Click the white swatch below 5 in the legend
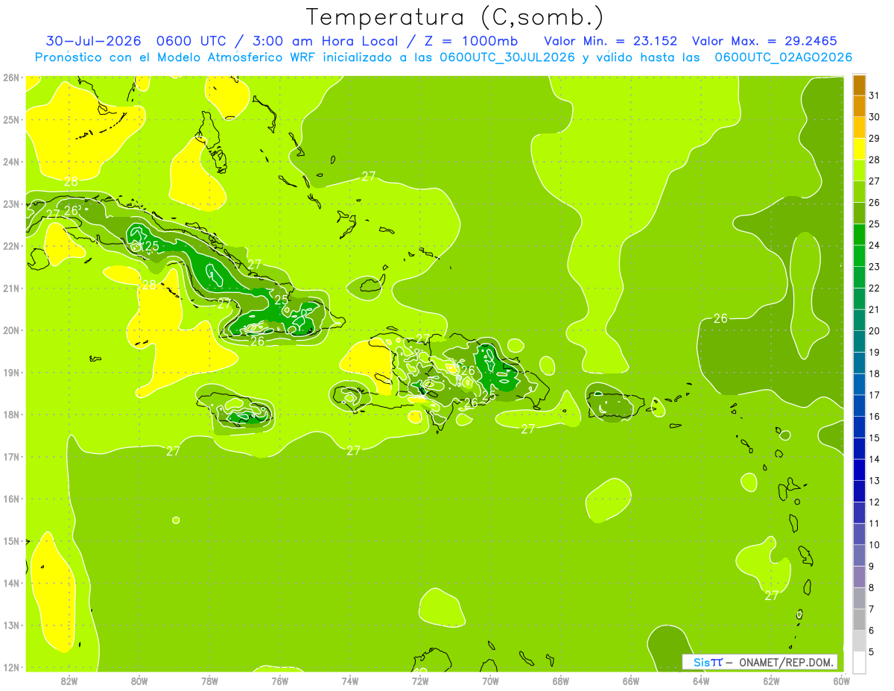This screenshot has height=691, width=894. tap(859, 663)
